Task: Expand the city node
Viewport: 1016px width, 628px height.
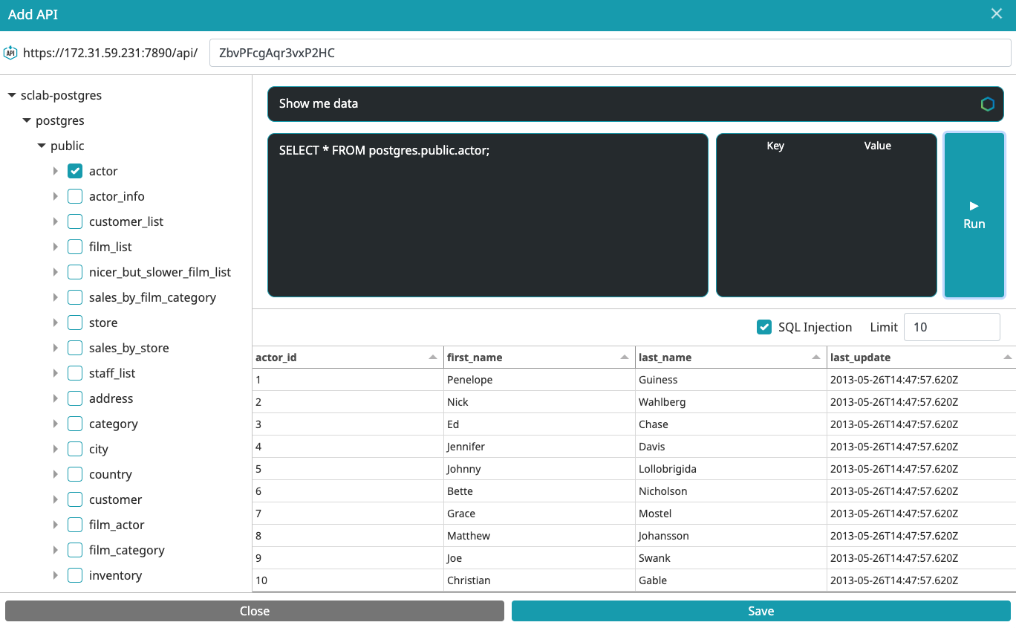Action: pos(56,449)
